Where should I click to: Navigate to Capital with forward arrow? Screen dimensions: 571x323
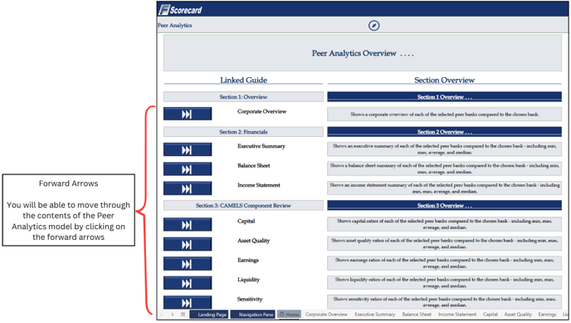click(x=188, y=225)
